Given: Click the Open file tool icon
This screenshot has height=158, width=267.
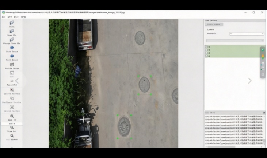Looking at the screenshot, I should (12, 23).
